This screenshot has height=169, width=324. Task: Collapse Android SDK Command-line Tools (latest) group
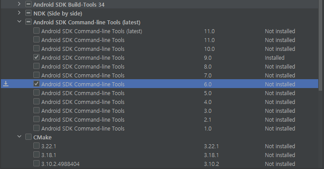tap(19, 22)
